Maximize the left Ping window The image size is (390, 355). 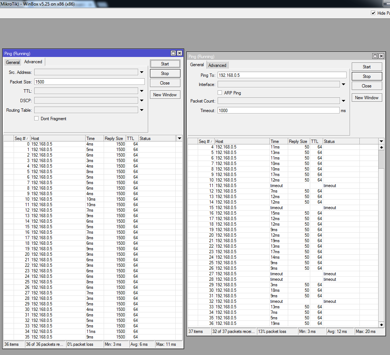click(174, 53)
